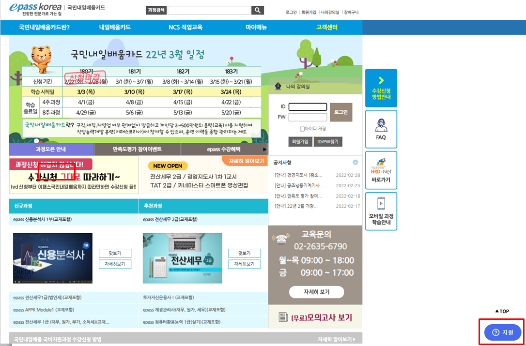Jump to page top with ▲TOP
The image size is (526, 346).
[x=502, y=311]
